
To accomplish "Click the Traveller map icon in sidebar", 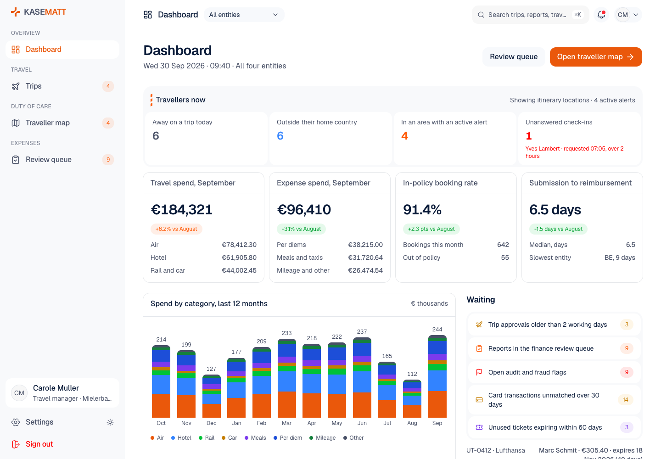I will click(x=16, y=123).
